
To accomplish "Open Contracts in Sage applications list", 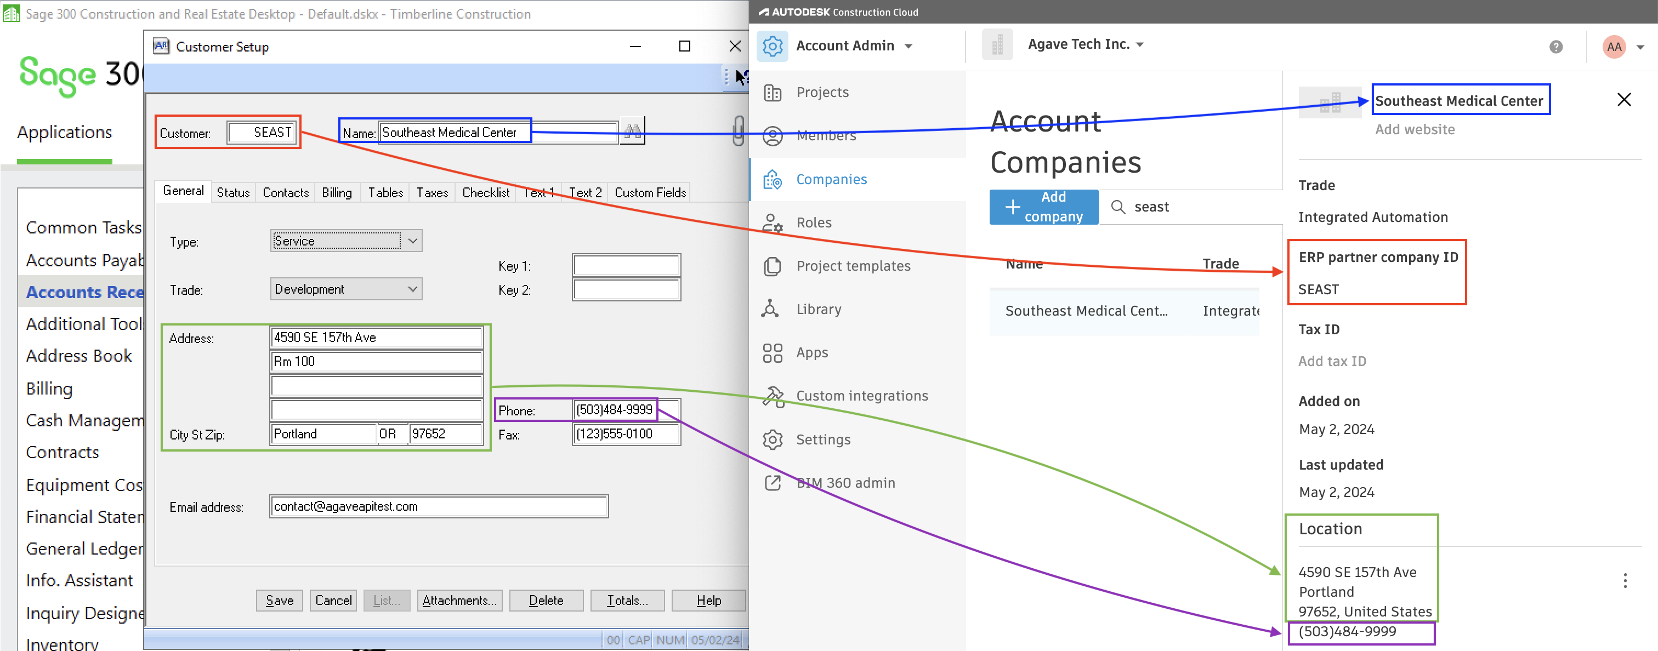I will click(x=63, y=452).
